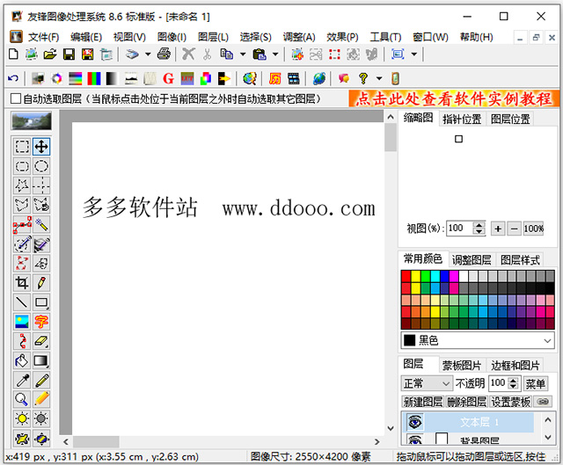Click the yellow question mark help icon
Image resolution: width=563 pixels, height=465 pixels.
pos(363,78)
